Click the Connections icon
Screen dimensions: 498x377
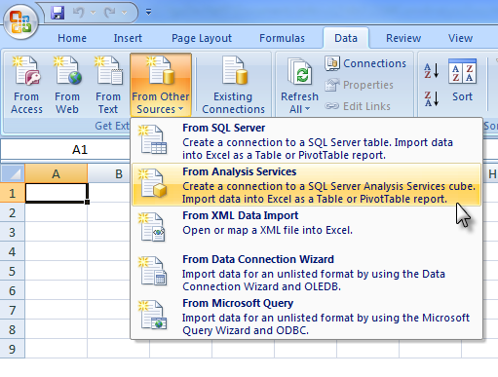(x=332, y=63)
